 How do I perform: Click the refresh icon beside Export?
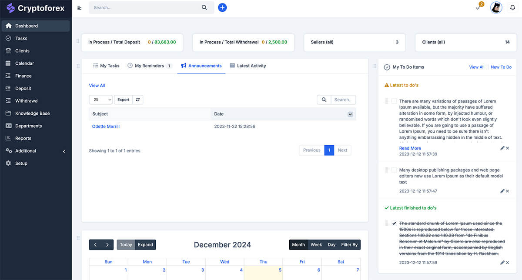138,100
